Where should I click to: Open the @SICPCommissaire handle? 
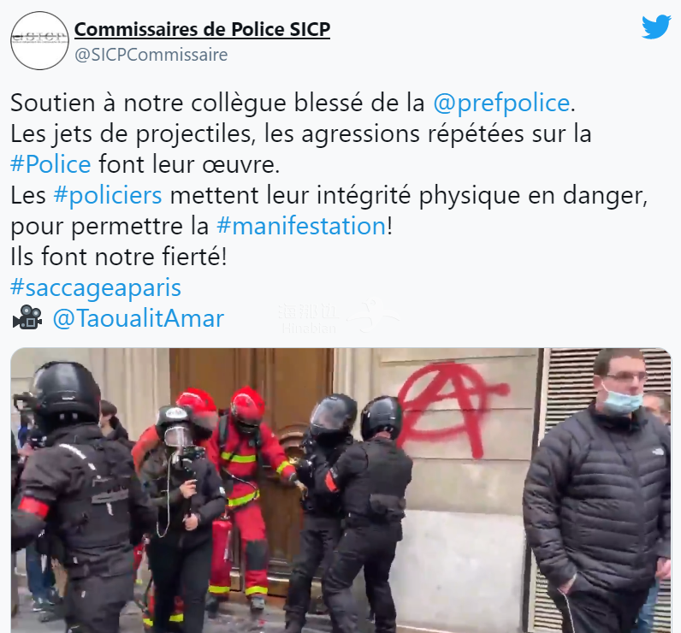point(151,55)
